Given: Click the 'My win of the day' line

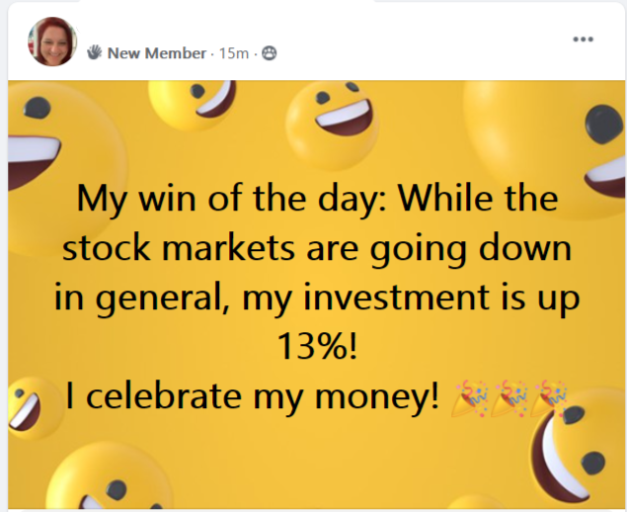Looking at the screenshot, I should (x=317, y=199).
